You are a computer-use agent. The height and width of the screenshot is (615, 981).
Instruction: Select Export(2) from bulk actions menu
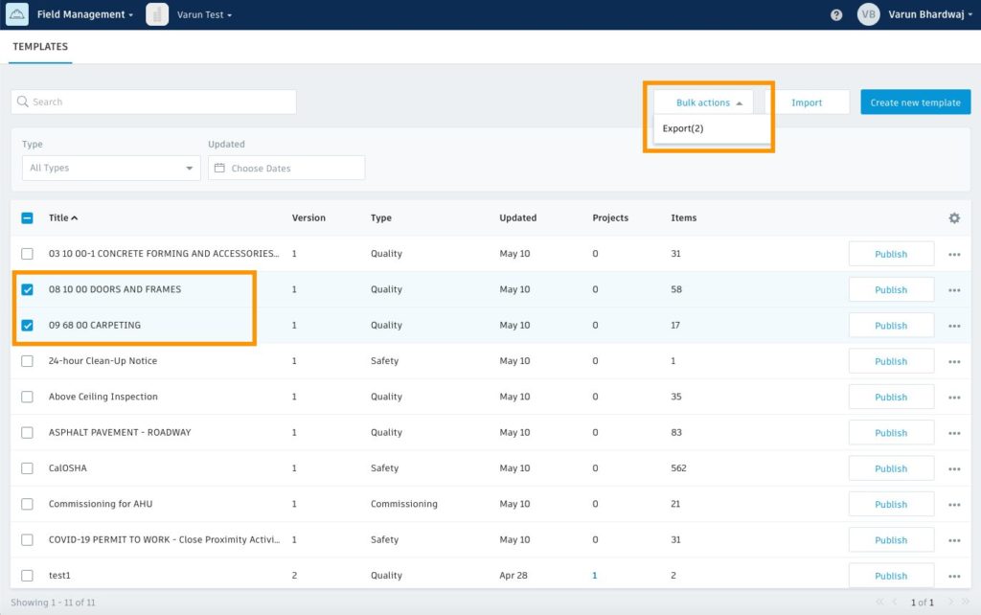685,125
